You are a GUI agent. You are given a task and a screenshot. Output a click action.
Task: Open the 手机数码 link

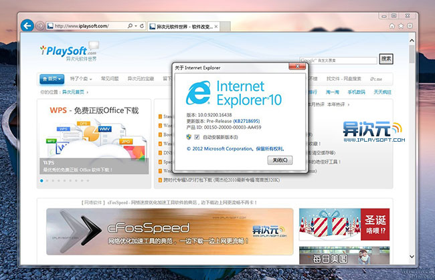tap(356, 92)
